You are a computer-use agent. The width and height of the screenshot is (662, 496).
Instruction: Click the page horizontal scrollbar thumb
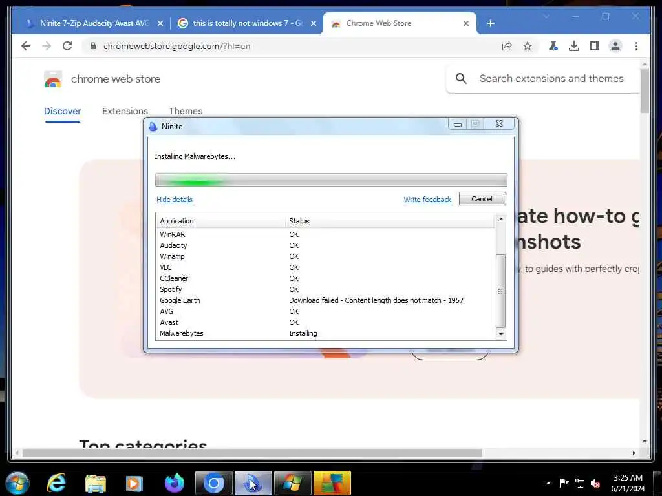click(252, 453)
